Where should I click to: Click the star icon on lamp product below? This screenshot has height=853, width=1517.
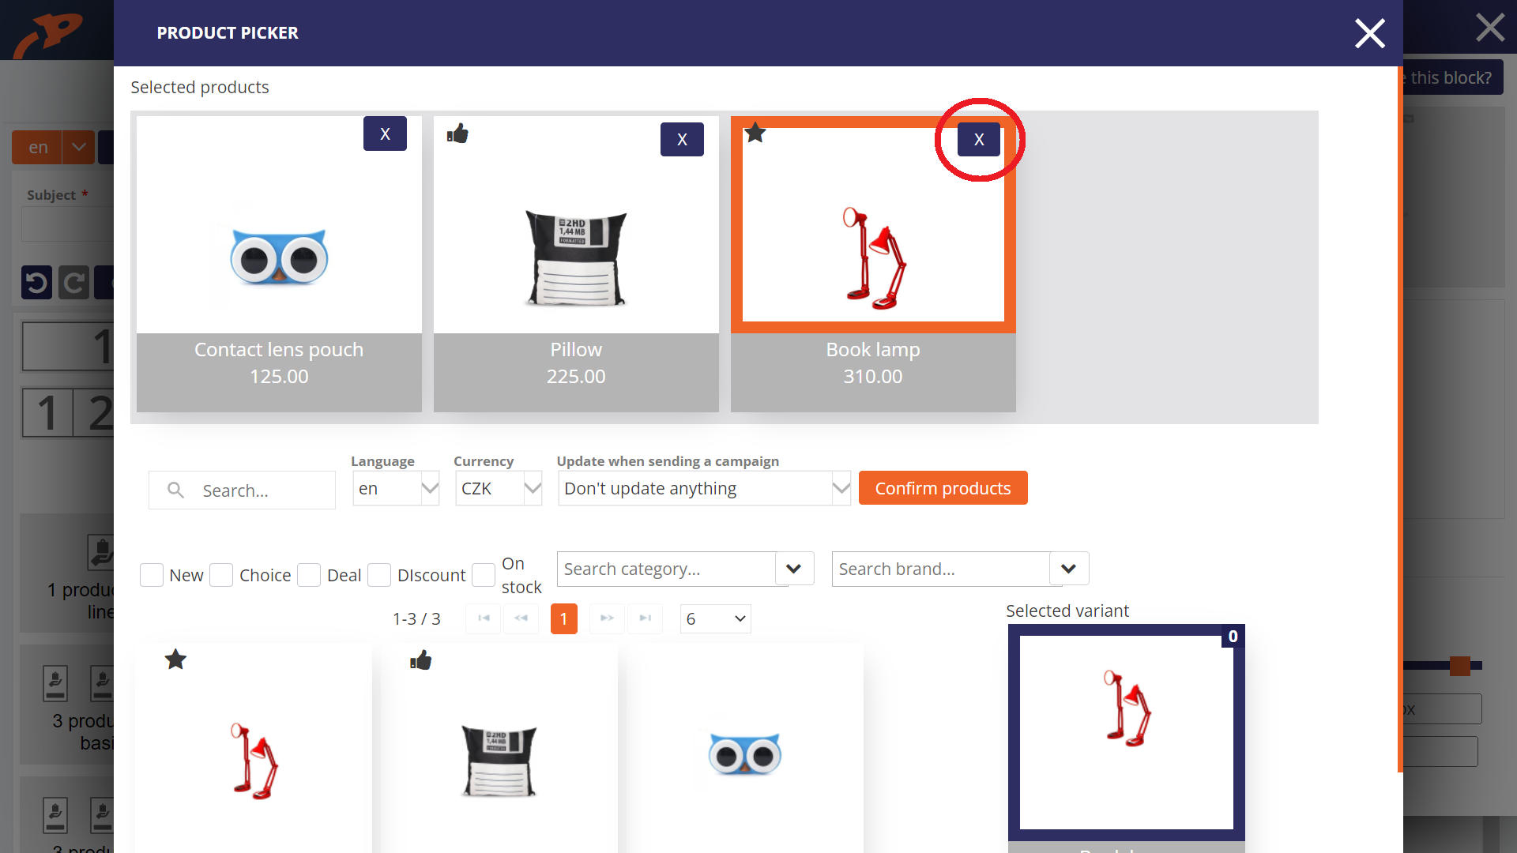(175, 658)
